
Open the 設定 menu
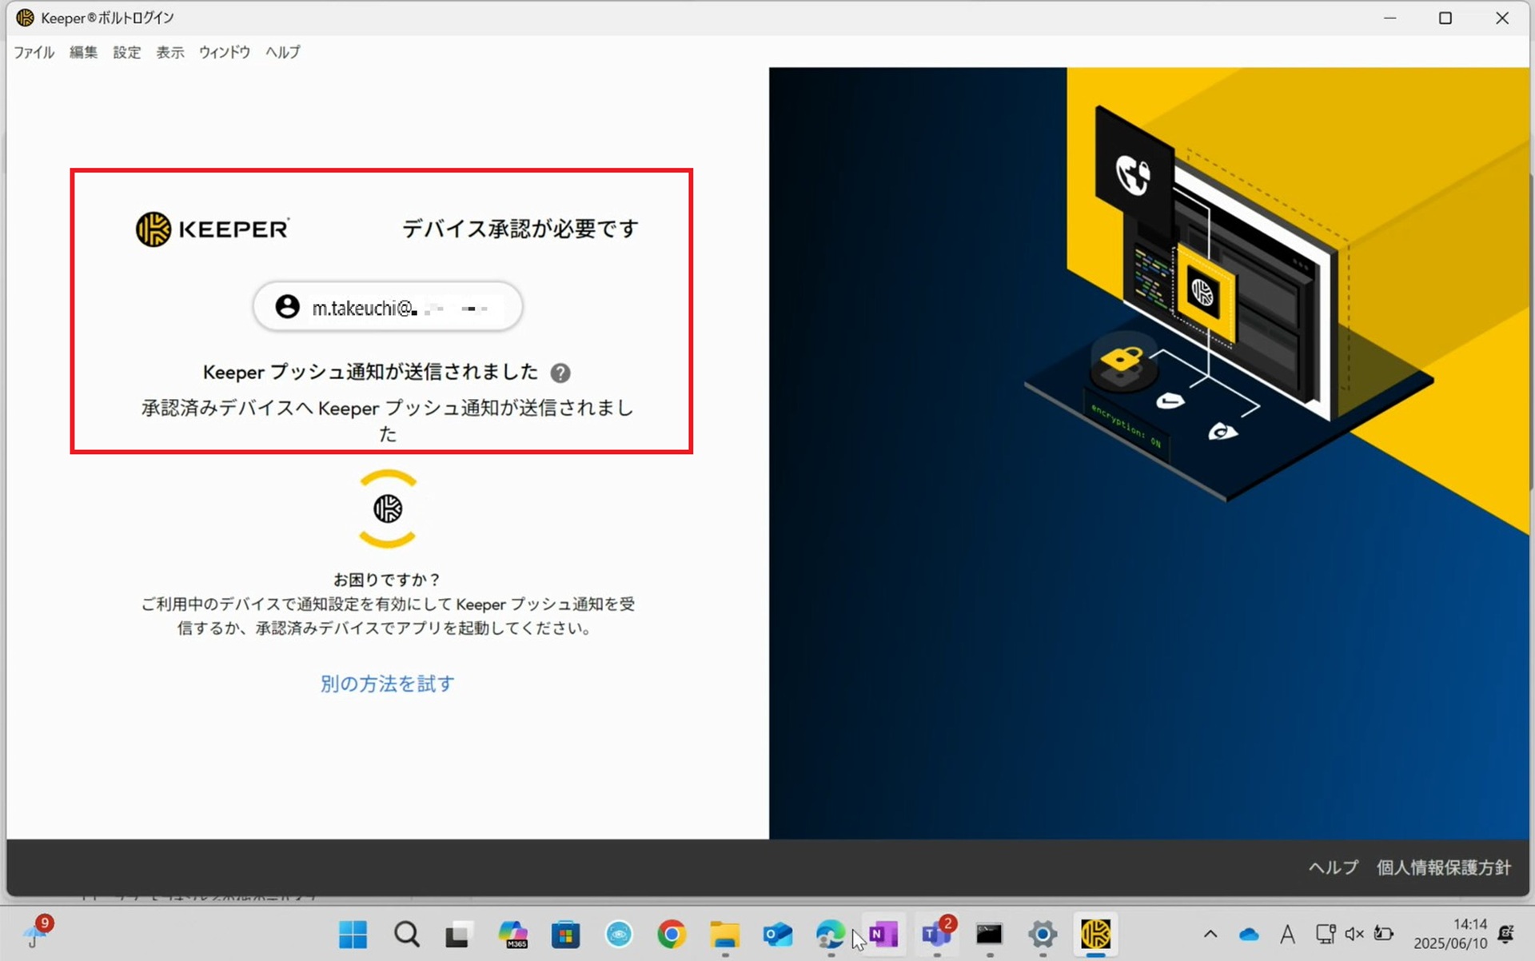coord(126,52)
